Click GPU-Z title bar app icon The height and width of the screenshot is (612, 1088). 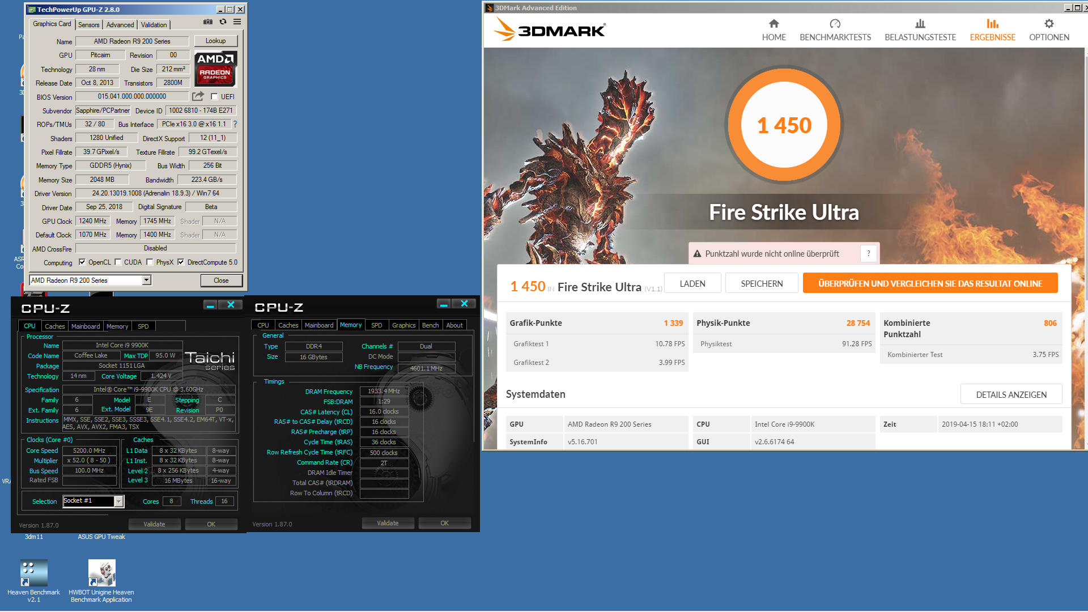pyautogui.click(x=32, y=10)
